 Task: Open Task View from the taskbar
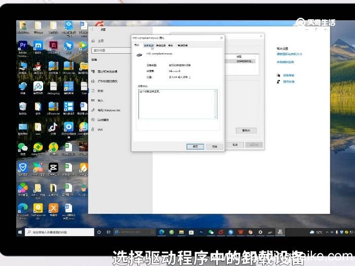[x=109, y=232]
